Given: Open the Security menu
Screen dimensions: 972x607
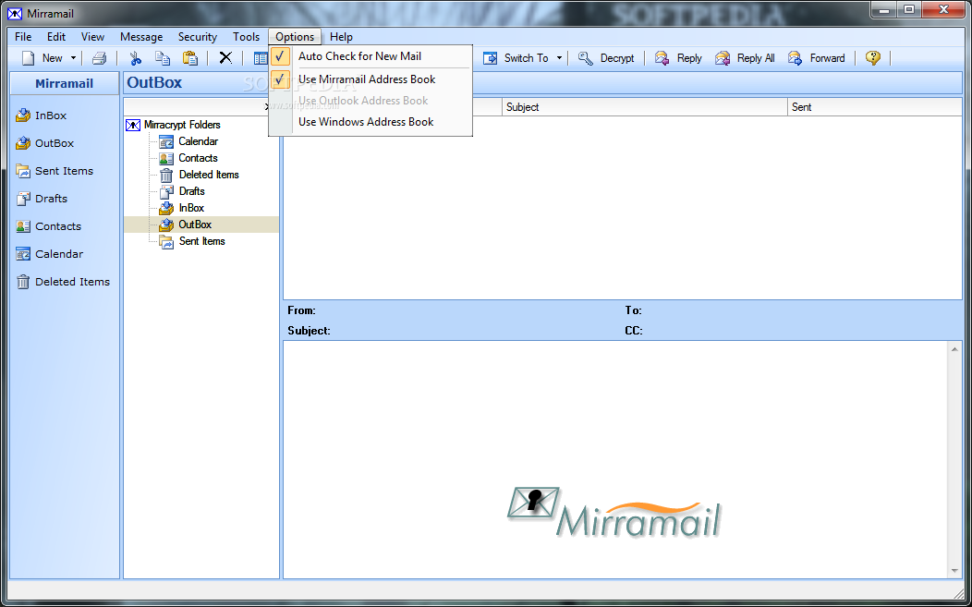Looking at the screenshot, I should [197, 37].
